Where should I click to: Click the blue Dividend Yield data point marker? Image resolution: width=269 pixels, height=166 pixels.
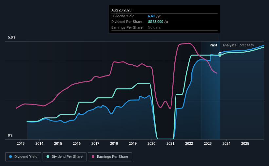tap(220, 54)
